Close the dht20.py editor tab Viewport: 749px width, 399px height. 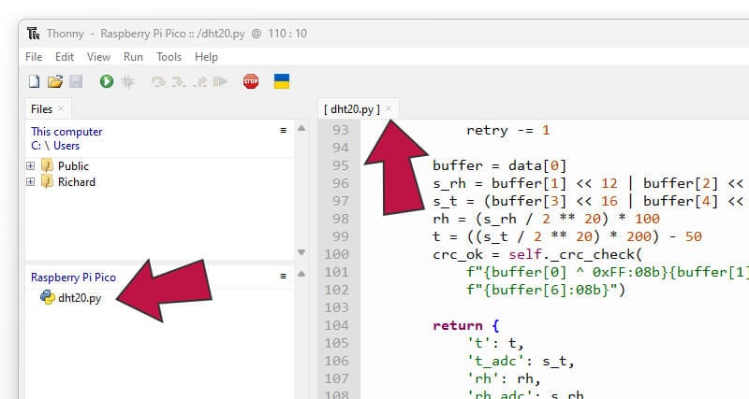(x=389, y=108)
